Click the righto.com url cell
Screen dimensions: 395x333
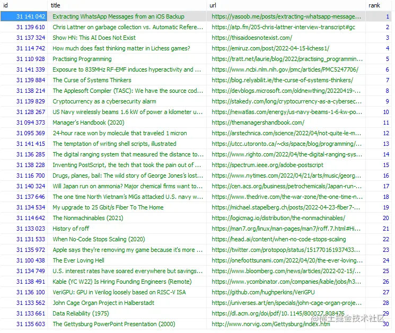(286, 154)
